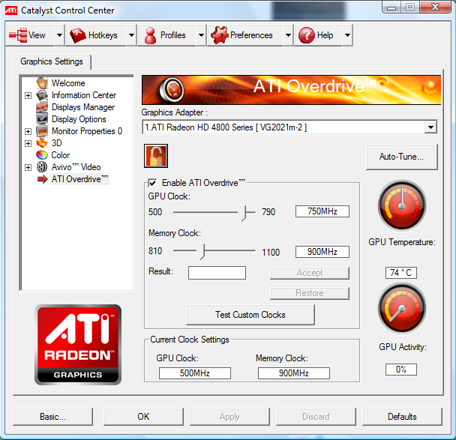Click the Displays Manager monitor icon
This screenshot has height=440, width=456.
(42, 107)
